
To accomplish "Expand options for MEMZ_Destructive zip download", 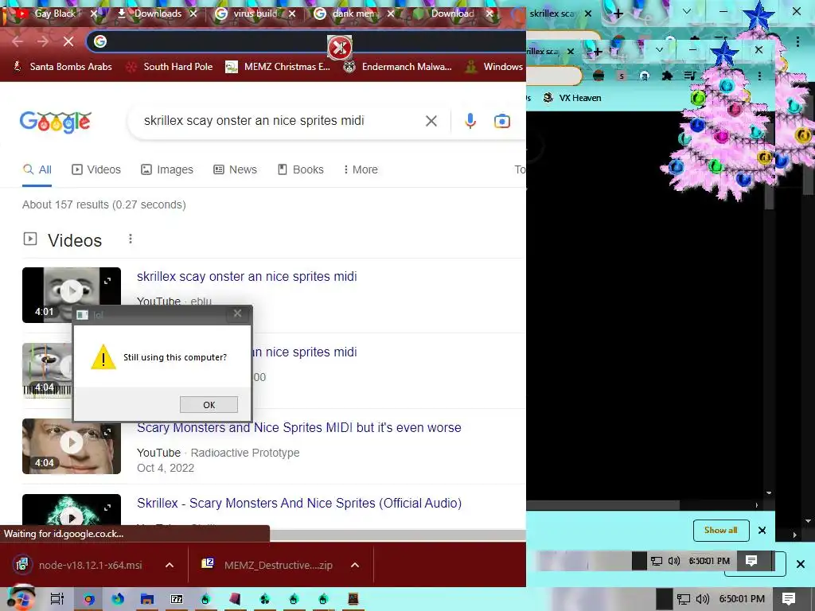I will point(355,565).
